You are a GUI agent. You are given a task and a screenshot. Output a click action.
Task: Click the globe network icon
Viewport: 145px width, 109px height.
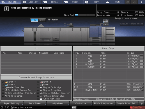[x=128, y=2]
